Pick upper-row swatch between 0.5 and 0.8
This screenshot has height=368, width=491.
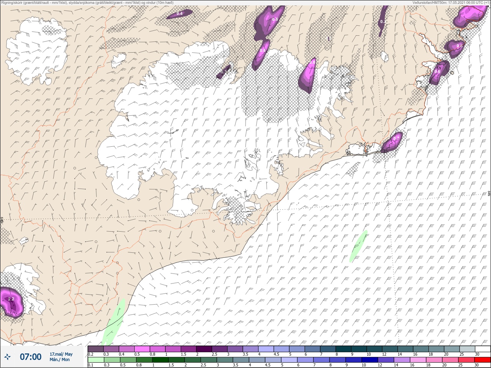click(x=142, y=349)
